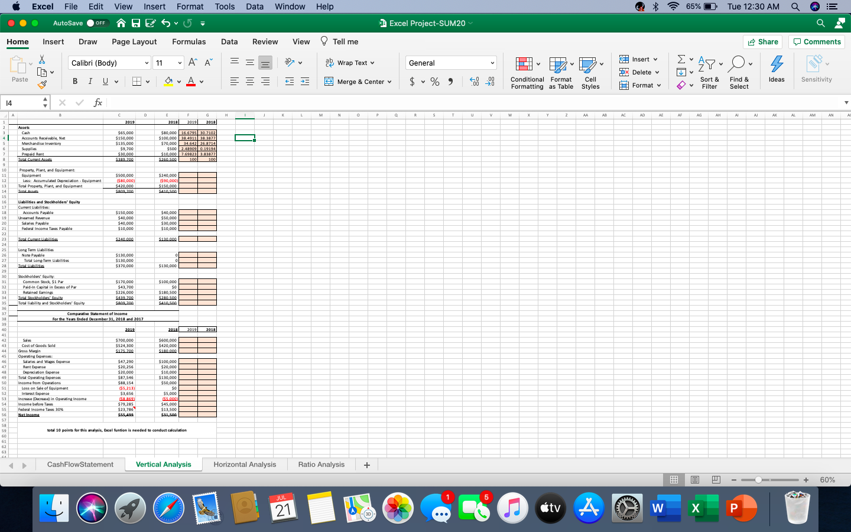Toggle the AutoSave switch

(97, 23)
